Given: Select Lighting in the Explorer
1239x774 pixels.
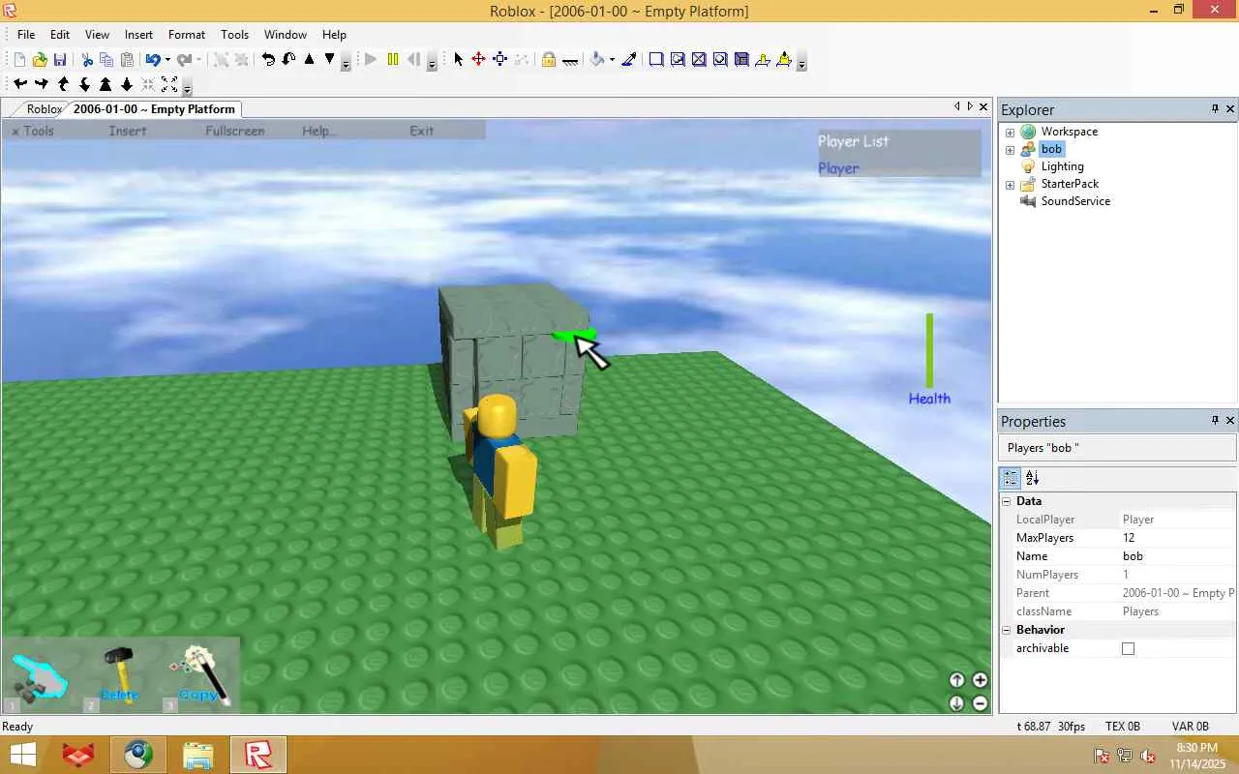Looking at the screenshot, I should tap(1062, 166).
